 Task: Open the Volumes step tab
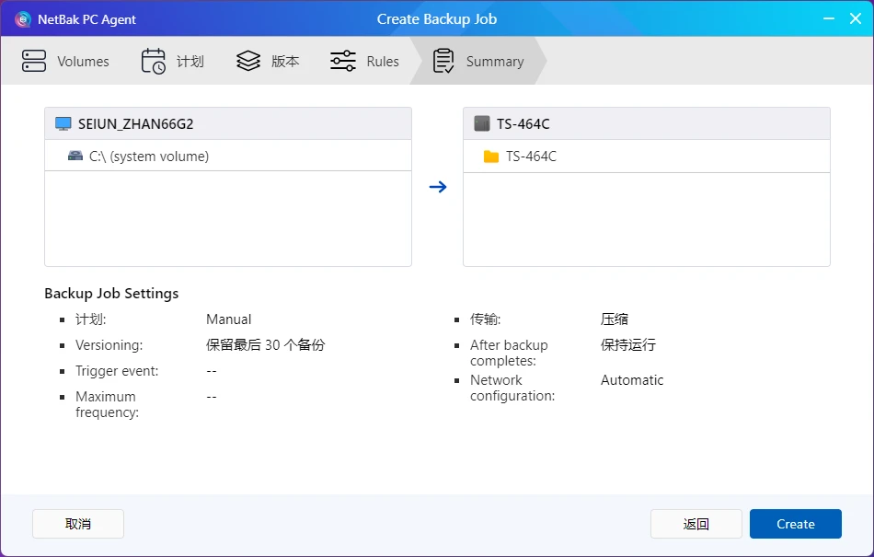pos(83,62)
